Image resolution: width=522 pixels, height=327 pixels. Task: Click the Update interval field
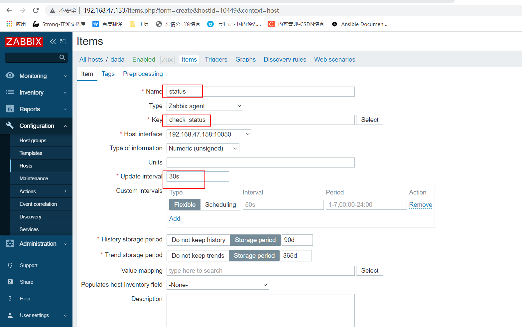click(x=198, y=176)
